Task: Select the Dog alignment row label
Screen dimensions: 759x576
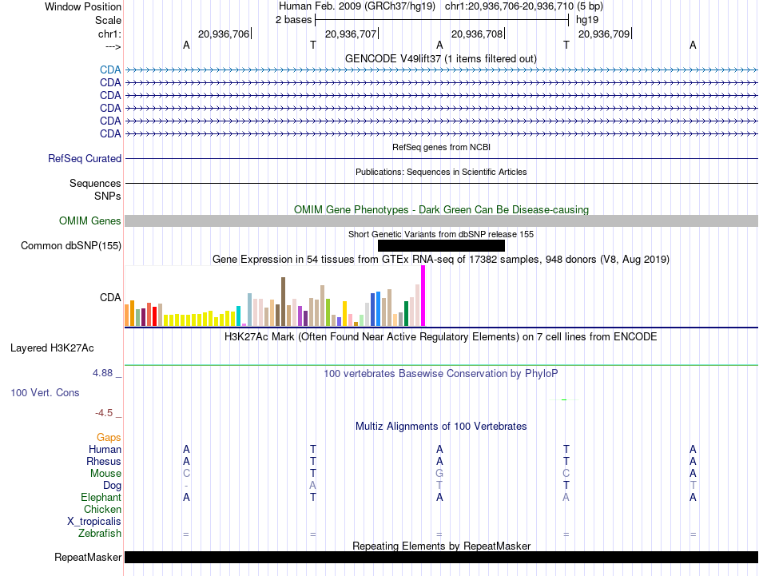Action: point(112,485)
